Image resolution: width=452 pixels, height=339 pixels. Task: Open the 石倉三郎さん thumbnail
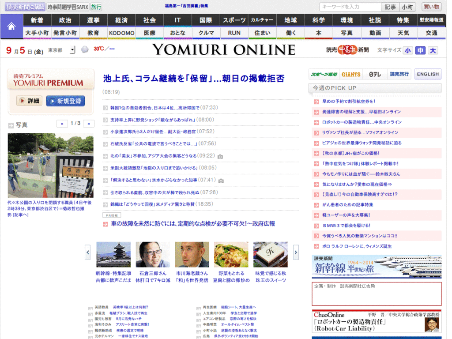point(152,255)
